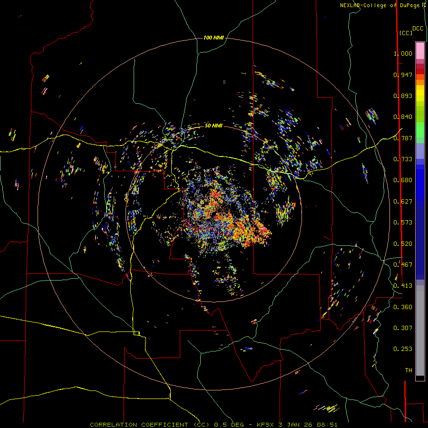The height and width of the screenshot is (428, 428).
Task: Click the 08:51 timestamp in the caption
Action: (327, 425)
